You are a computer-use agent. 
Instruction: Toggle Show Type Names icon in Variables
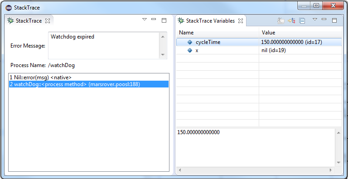coord(281,21)
